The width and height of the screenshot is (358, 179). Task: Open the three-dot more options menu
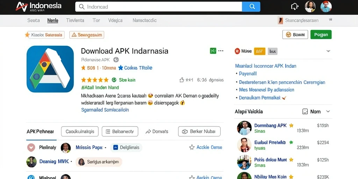pos(221,51)
